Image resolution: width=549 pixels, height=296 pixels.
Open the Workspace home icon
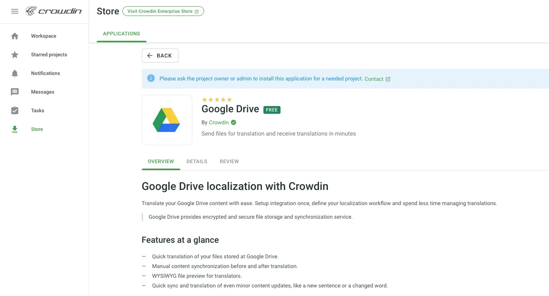(15, 36)
